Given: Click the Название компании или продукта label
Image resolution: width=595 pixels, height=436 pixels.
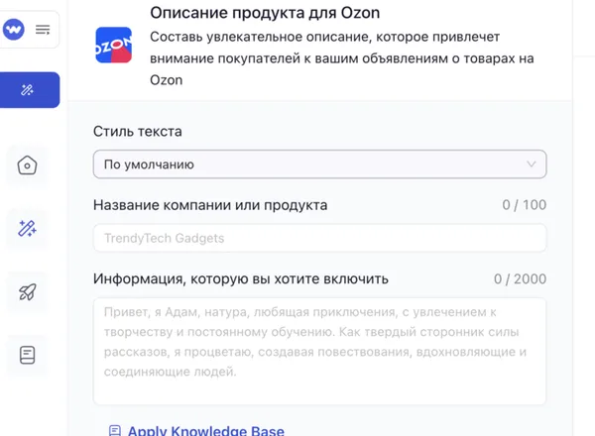Looking at the screenshot, I should pos(210,205).
